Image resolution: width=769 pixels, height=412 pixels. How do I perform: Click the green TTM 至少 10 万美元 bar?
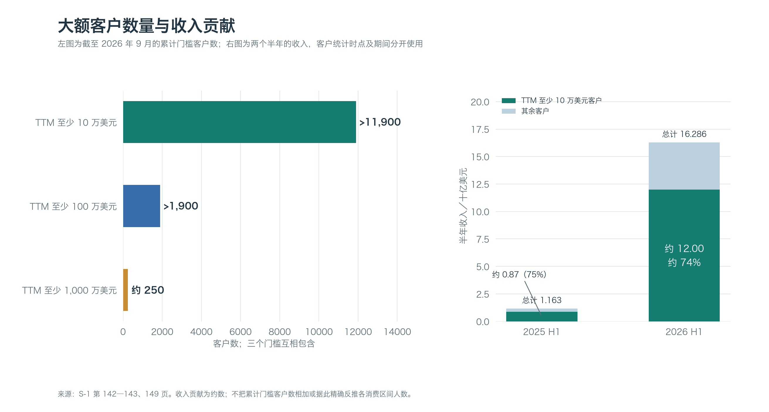(x=239, y=122)
